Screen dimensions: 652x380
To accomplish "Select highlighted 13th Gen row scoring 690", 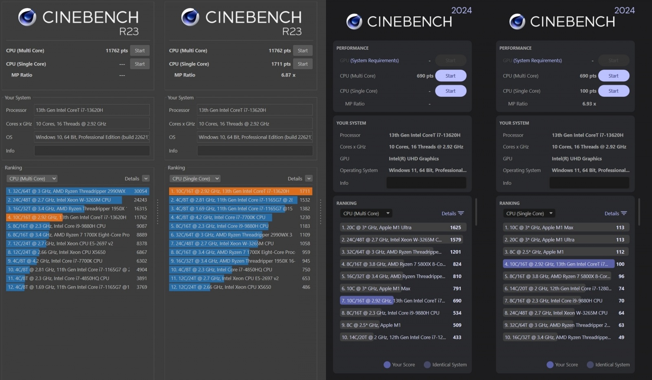I will 403,301.
